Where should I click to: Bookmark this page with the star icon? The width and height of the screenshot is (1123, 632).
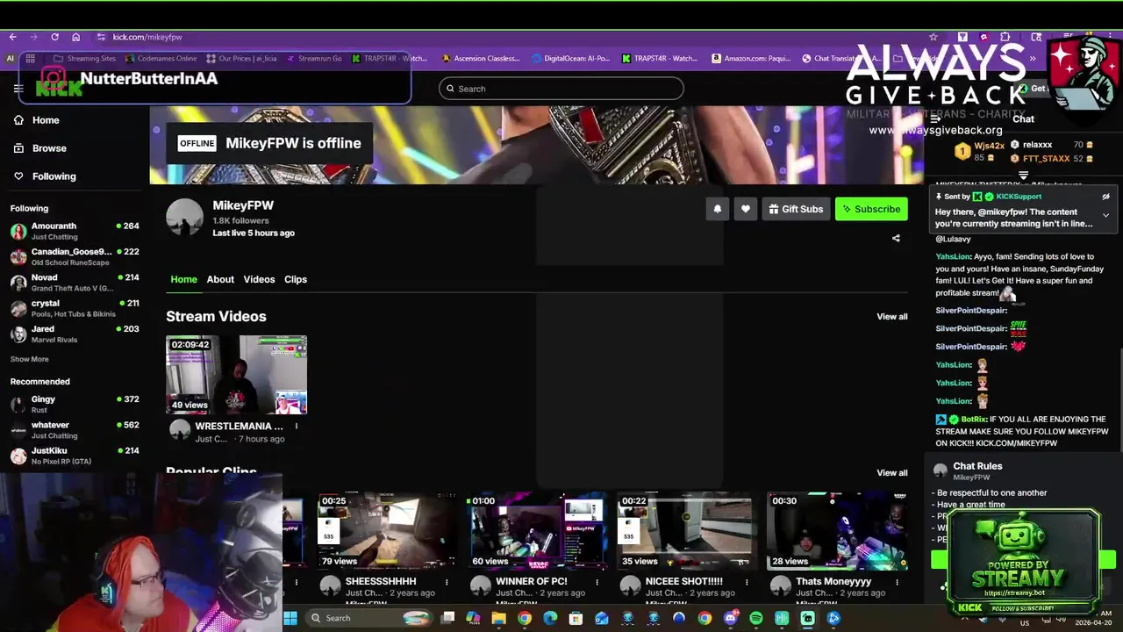[x=933, y=37]
